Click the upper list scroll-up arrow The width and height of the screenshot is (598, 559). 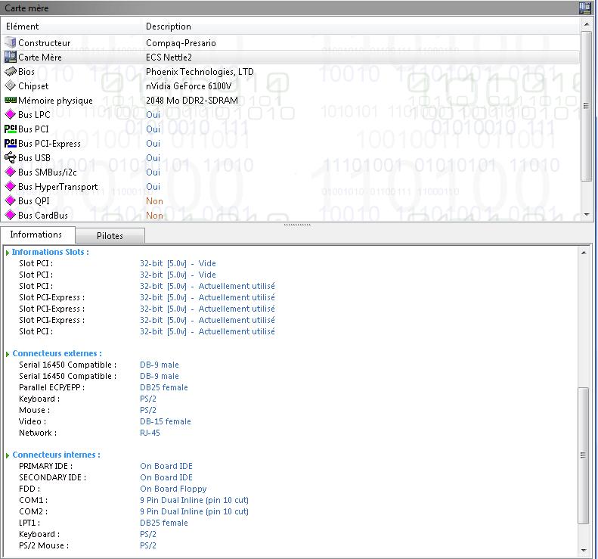[x=586, y=24]
